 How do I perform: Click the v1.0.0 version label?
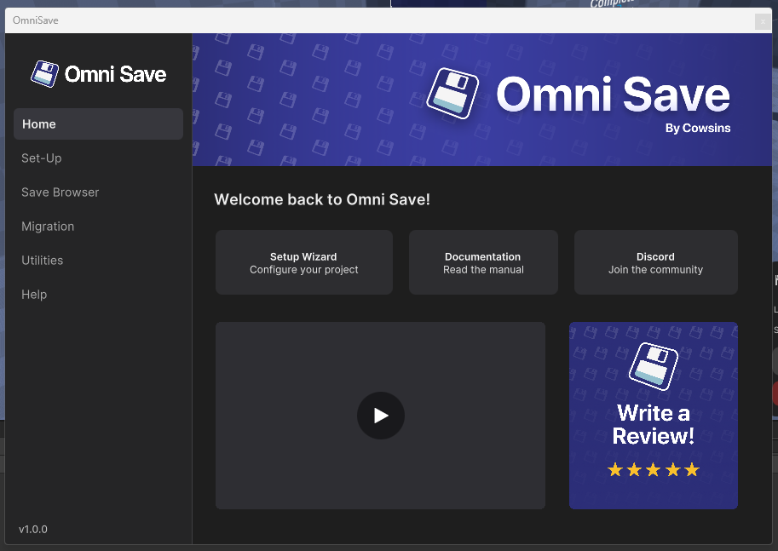pyautogui.click(x=33, y=530)
